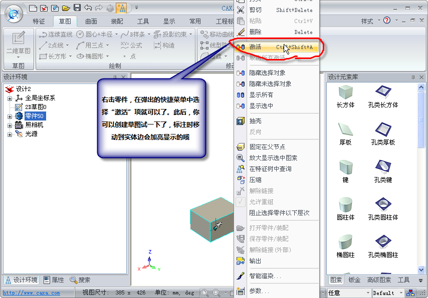The width and height of the screenshot is (428, 298).
Task: Choose 输出 from the context menu
Action: click(277, 261)
